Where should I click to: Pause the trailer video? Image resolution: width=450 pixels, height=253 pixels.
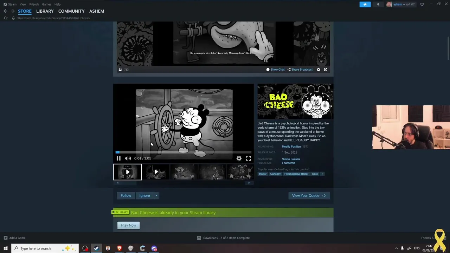pyautogui.click(x=118, y=158)
